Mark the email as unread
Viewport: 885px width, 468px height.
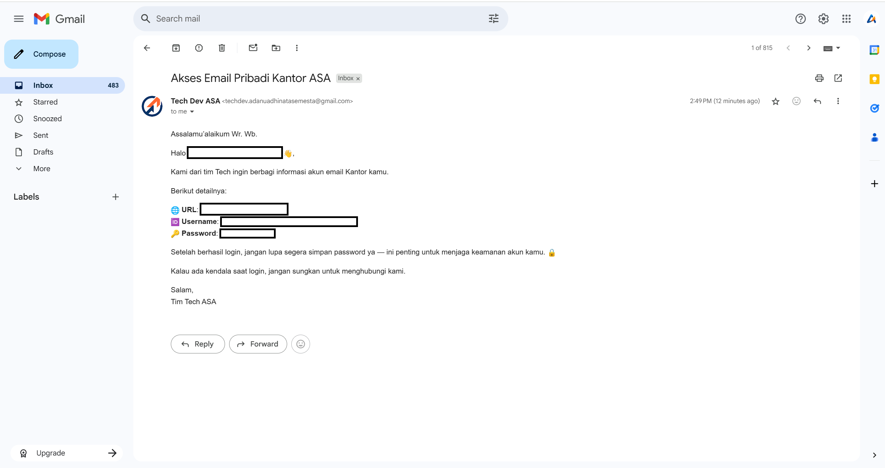click(253, 48)
